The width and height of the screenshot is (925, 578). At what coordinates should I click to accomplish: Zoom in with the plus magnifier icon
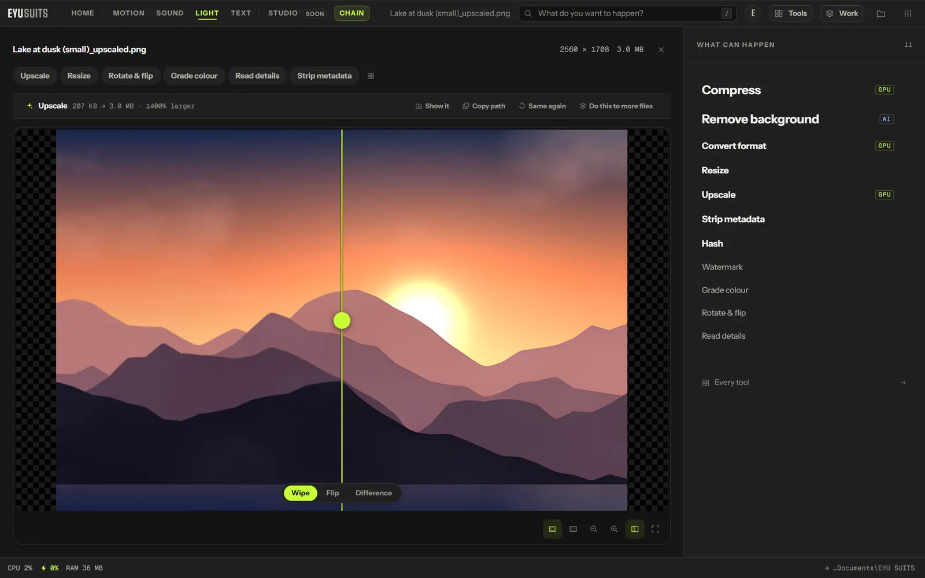(614, 529)
